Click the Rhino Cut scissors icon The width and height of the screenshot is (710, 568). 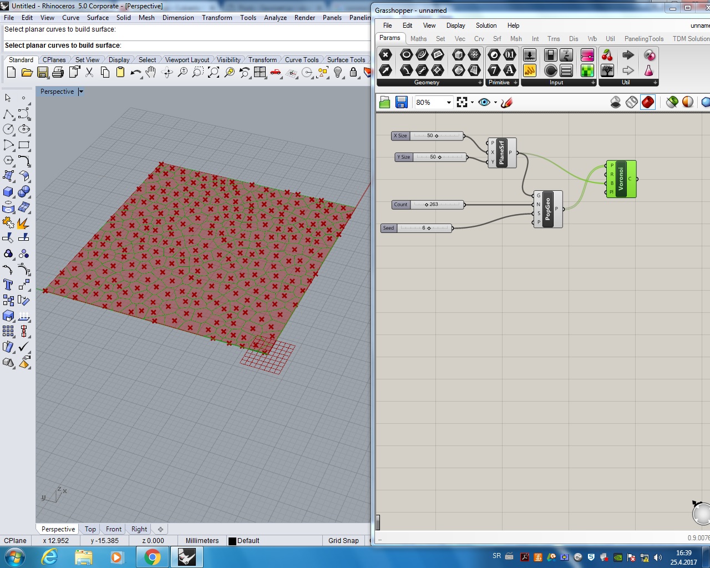point(89,73)
